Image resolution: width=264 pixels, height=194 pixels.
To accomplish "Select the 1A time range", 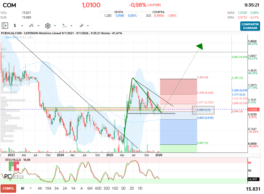I will [73, 188].
